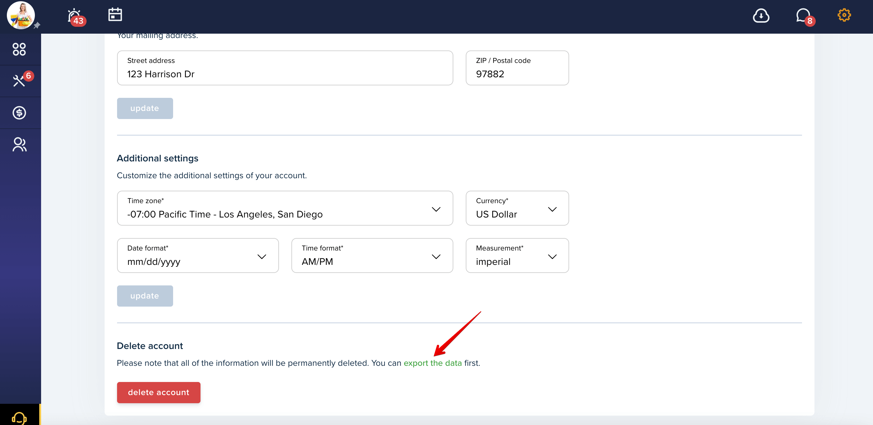This screenshot has width=873, height=425.
Task: Open the support headset icon
Action: tap(19, 418)
